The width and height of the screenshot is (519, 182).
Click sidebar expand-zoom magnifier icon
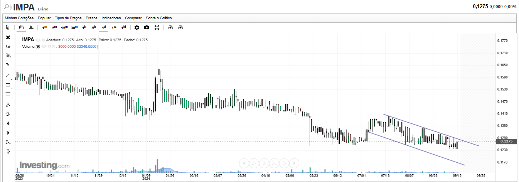[x=8, y=142]
